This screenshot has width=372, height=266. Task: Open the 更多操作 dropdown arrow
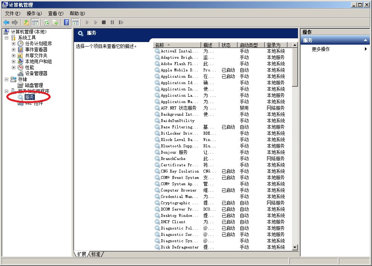pyautogui.click(x=366, y=48)
